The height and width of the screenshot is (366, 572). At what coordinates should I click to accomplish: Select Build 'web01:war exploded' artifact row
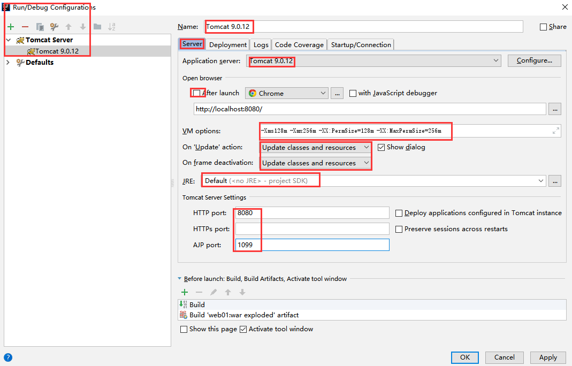click(372, 315)
